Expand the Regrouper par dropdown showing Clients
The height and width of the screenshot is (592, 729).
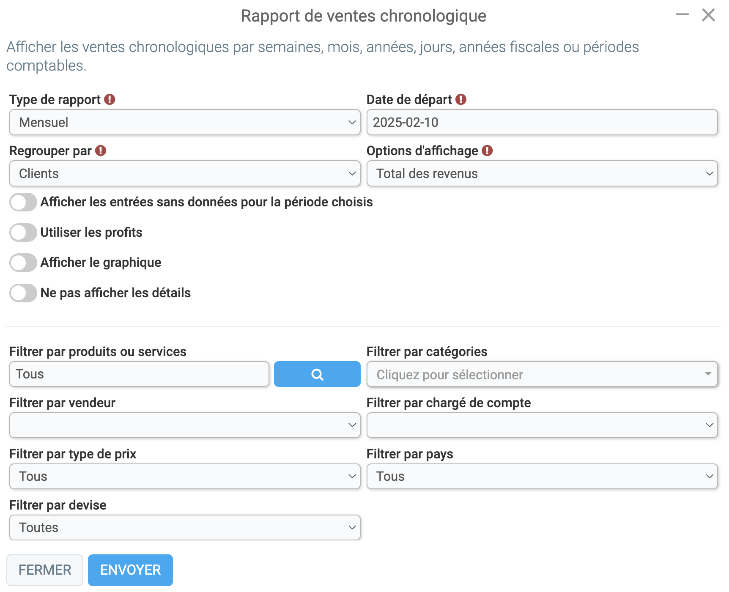click(185, 173)
